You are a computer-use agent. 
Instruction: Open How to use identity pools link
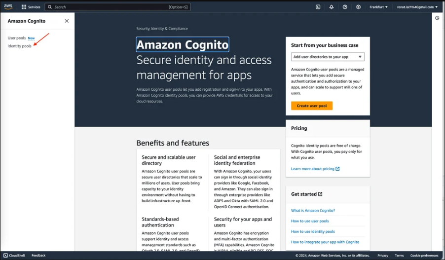pyautogui.click(x=313, y=231)
